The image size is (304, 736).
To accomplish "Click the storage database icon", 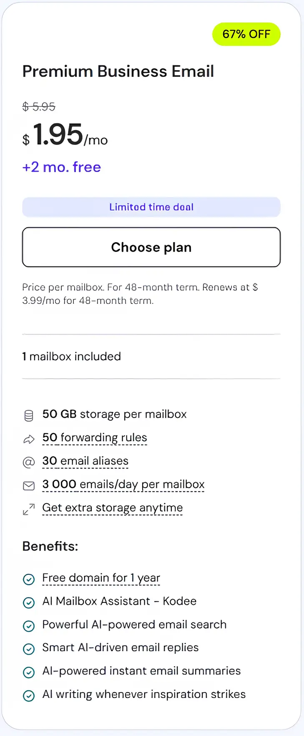I will pos(29,415).
